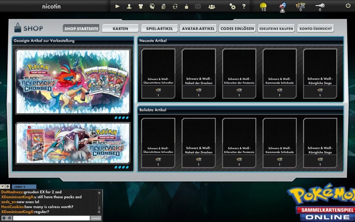This screenshot has width=355, height=222.
Task: Click the chat scroll up arrow
Action: pos(99,193)
